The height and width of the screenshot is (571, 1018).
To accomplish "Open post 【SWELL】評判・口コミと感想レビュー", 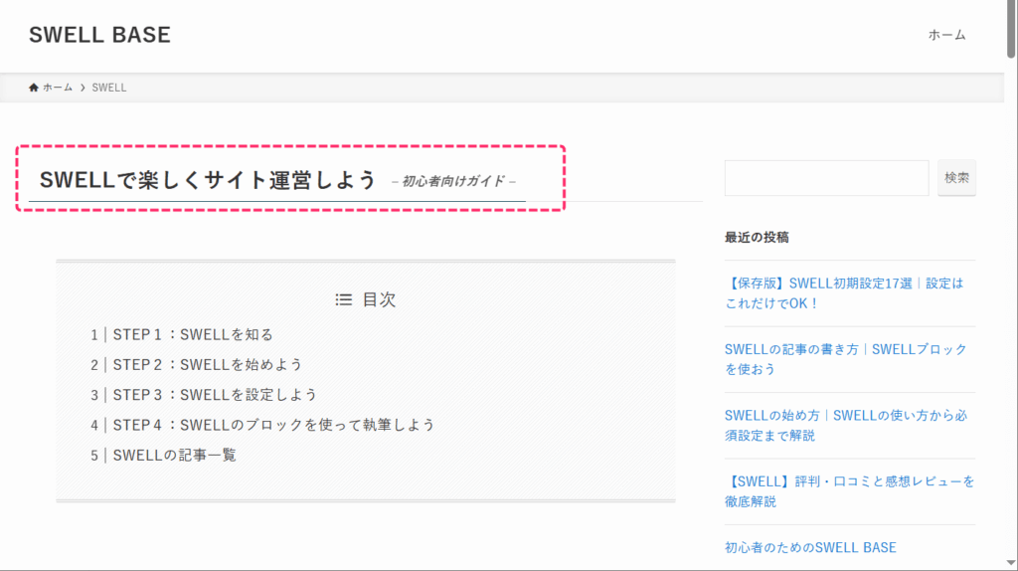I will [x=850, y=491].
